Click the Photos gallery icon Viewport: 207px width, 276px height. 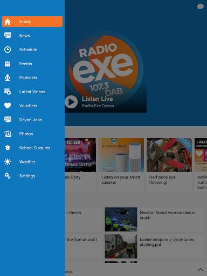click(x=8, y=134)
